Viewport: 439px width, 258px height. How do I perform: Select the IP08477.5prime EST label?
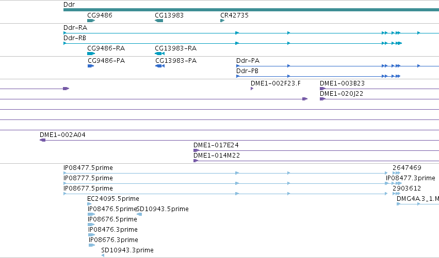[x=88, y=168]
